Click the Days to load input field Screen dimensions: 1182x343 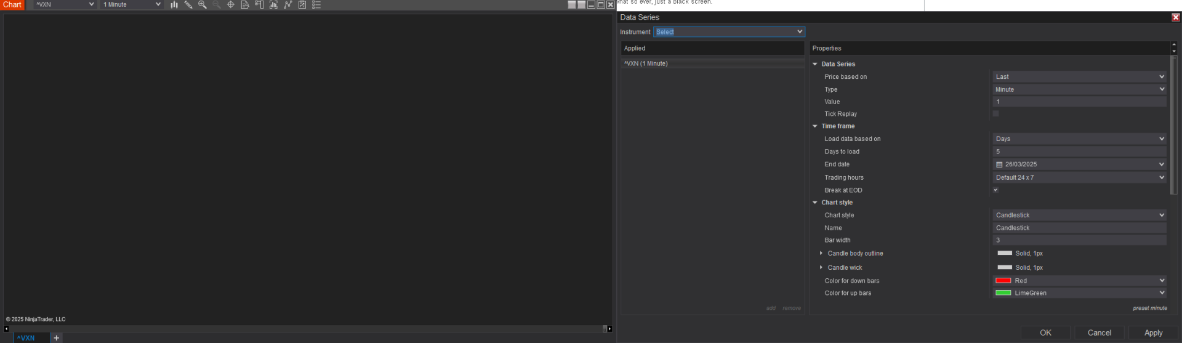(1079, 151)
